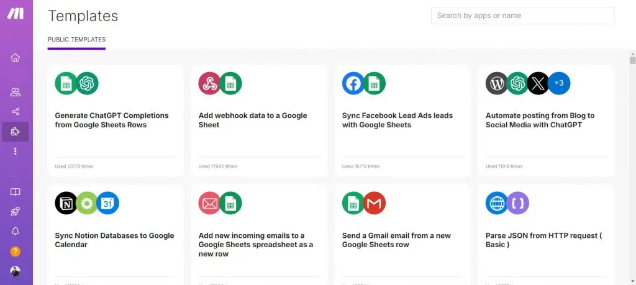Image resolution: width=636 pixels, height=285 pixels.
Task: Open Sync Notion Databases to Google Calendar template
Action: coord(116,240)
